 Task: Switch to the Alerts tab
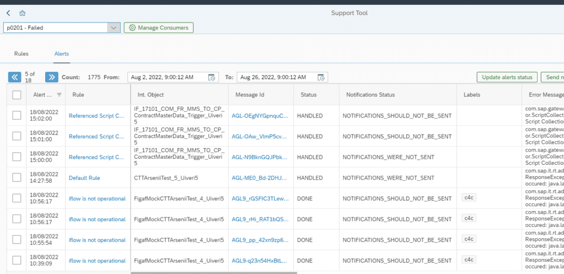point(62,54)
